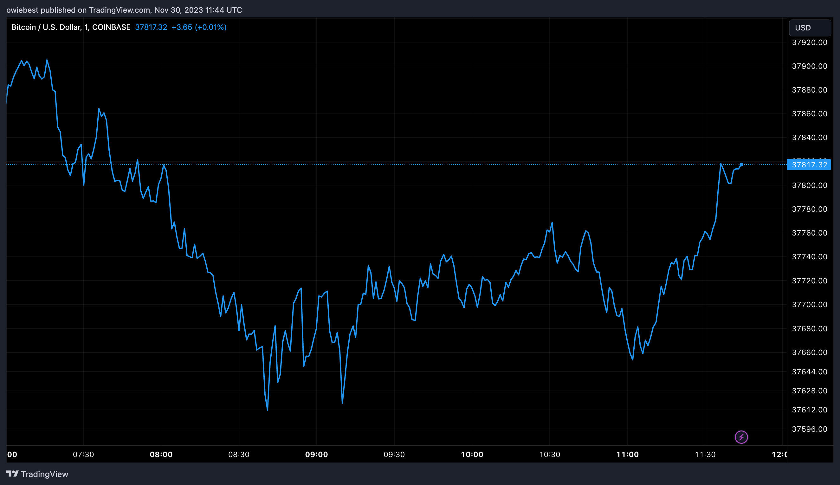This screenshot has width=840, height=485.
Task: Click the 37628.00 price axis label
Action: (x=809, y=391)
